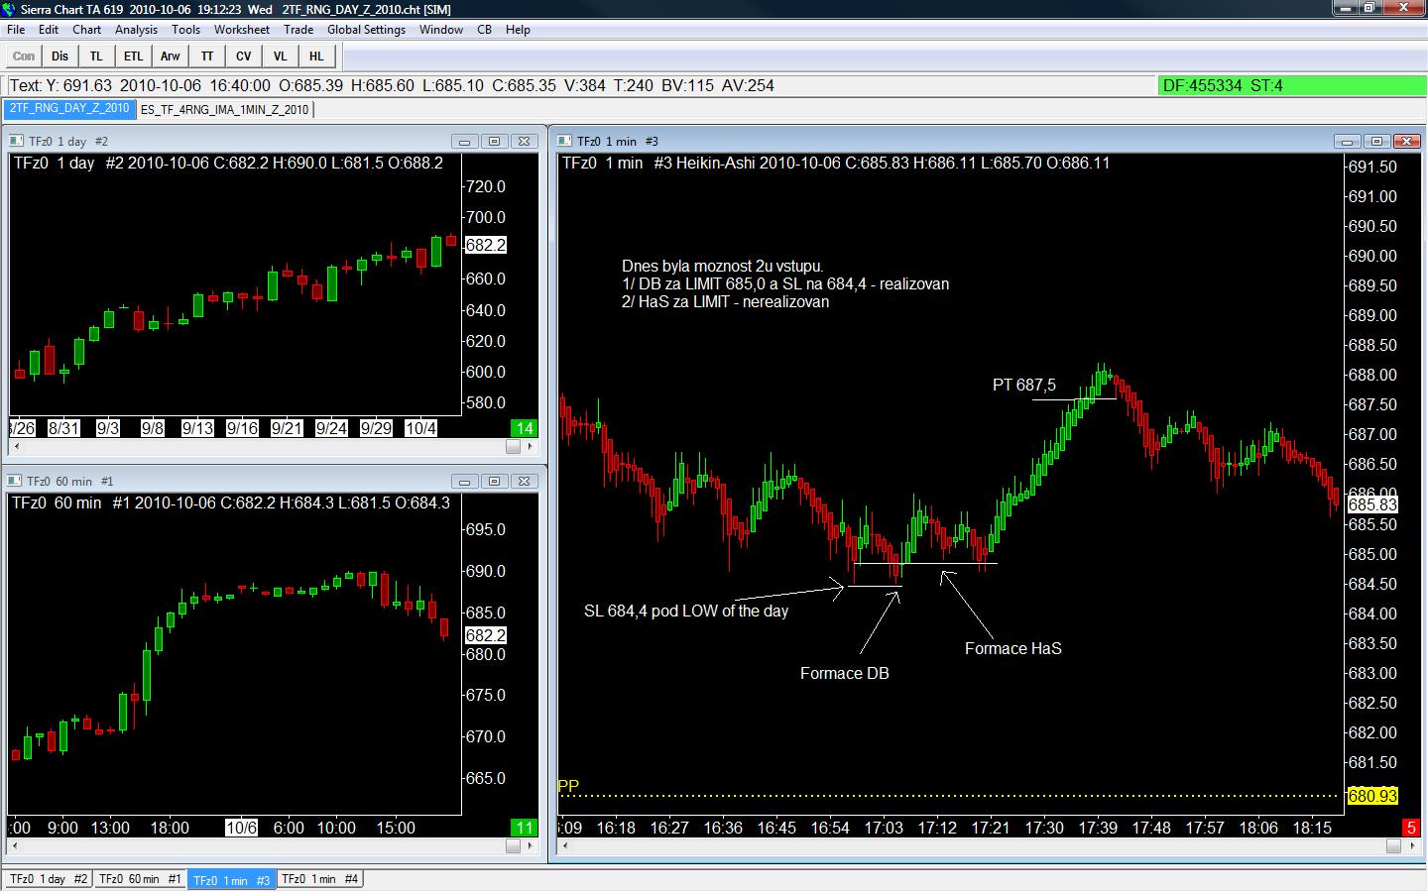
Task: Select the TT text tool
Action: (207, 56)
